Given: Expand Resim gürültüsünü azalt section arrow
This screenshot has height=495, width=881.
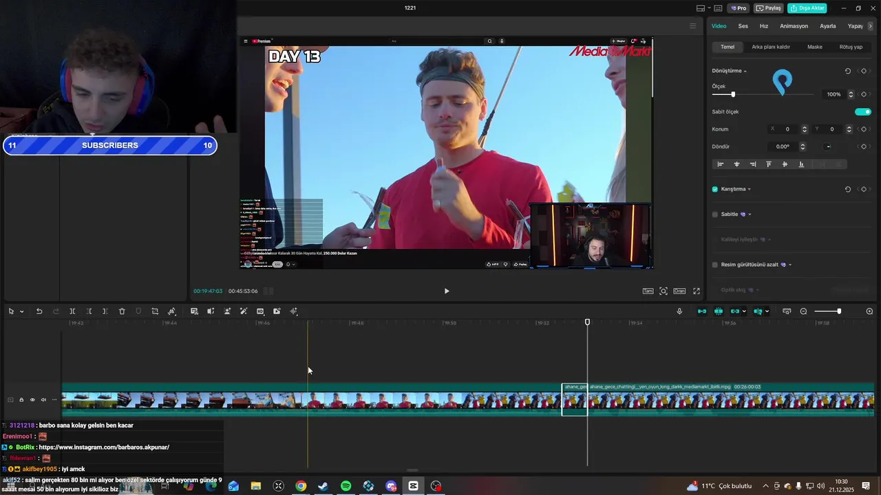Looking at the screenshot, I should point(790,265).
